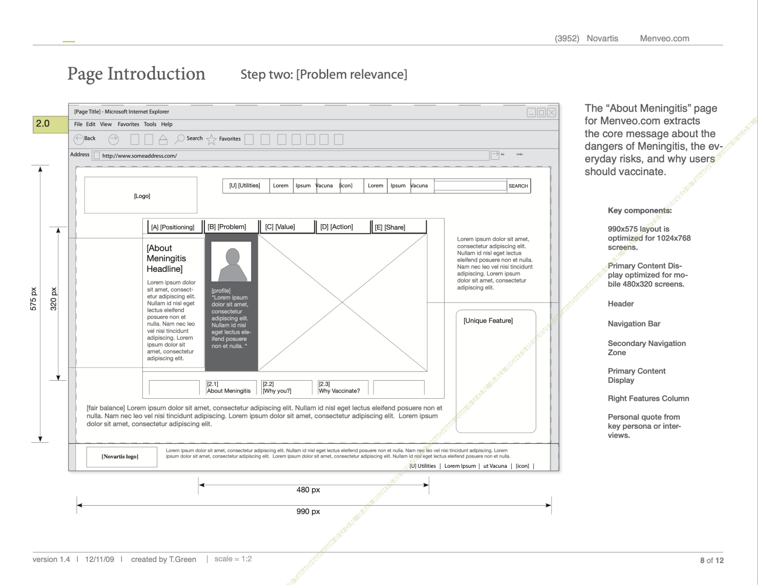The height and width of the screenshot is (585, 758).
Task: Click the [Unique Feature] panel
Action: click(496, 371)
